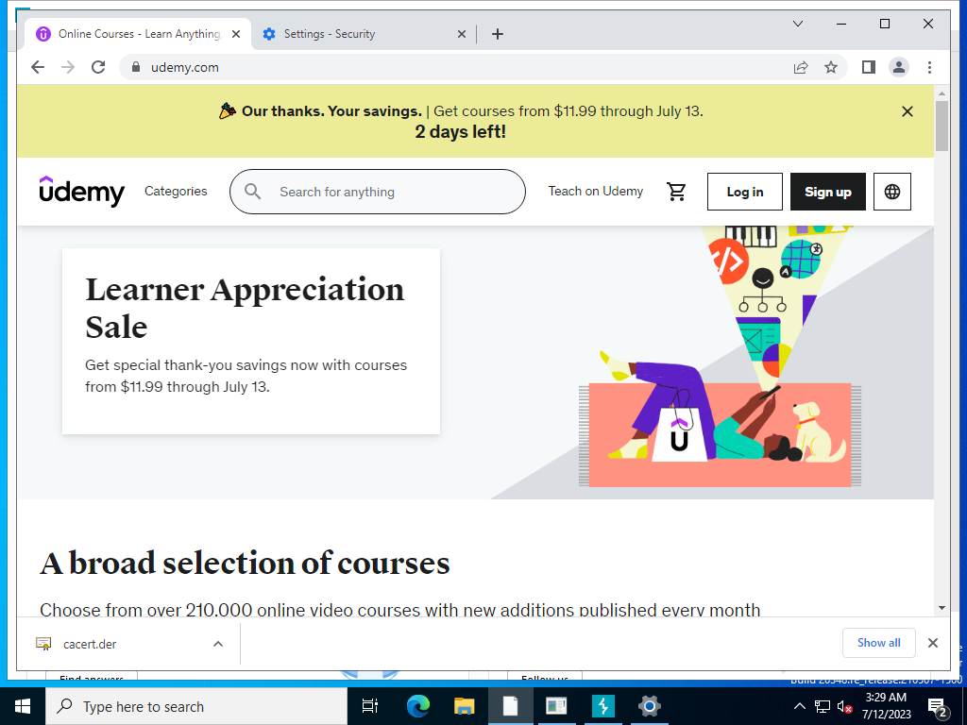Click the search magnifier icon in search box

click(252, 192)
